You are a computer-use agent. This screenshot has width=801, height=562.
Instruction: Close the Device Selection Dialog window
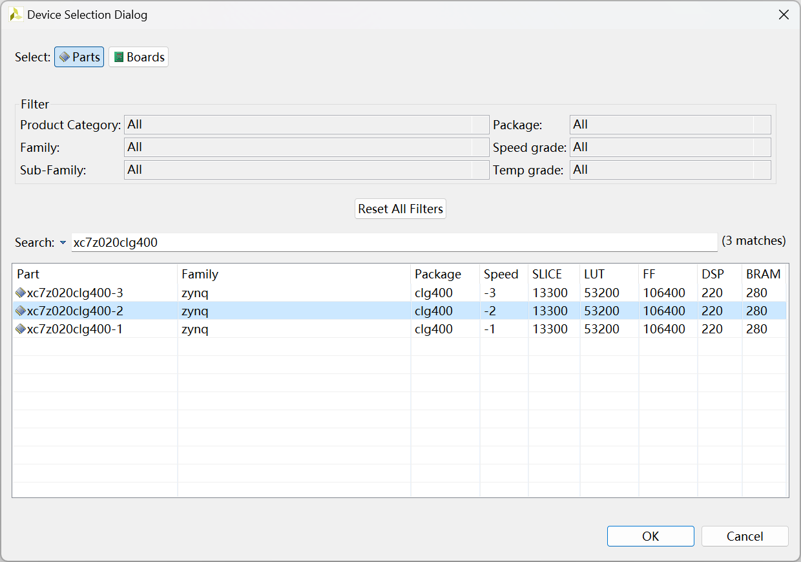pos(784,14)
